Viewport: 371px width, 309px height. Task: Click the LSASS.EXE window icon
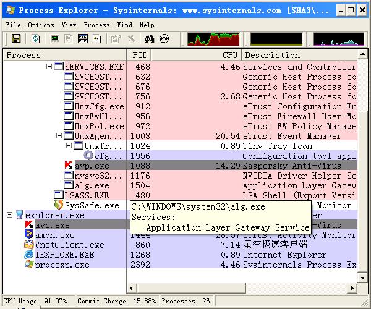59,195
